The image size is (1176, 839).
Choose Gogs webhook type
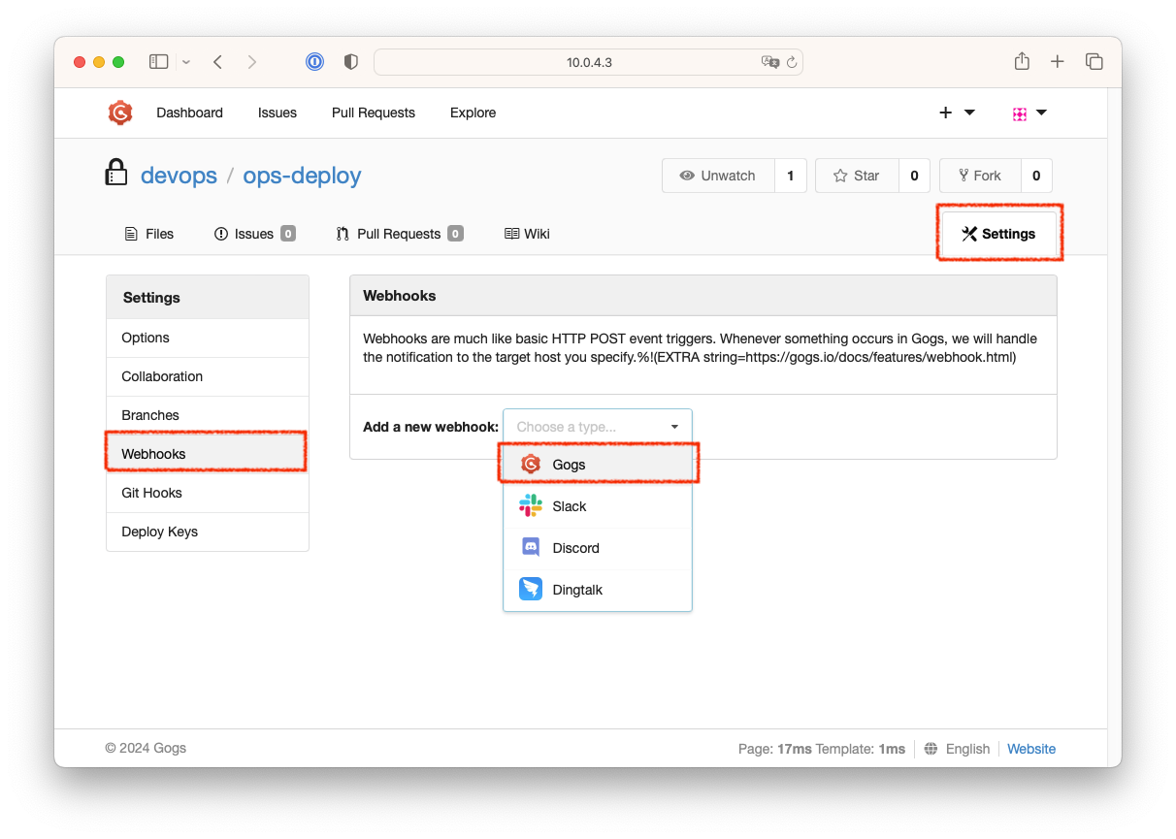[598, 465]
